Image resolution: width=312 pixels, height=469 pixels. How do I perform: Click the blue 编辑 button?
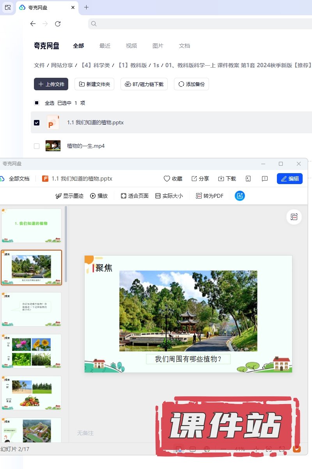point(289,179)
